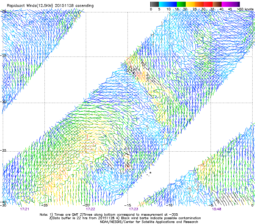Screen dimensions: 255x224
Task: Click the cyan-blue 5-15 knots legend segment
Action: (167, 4)
